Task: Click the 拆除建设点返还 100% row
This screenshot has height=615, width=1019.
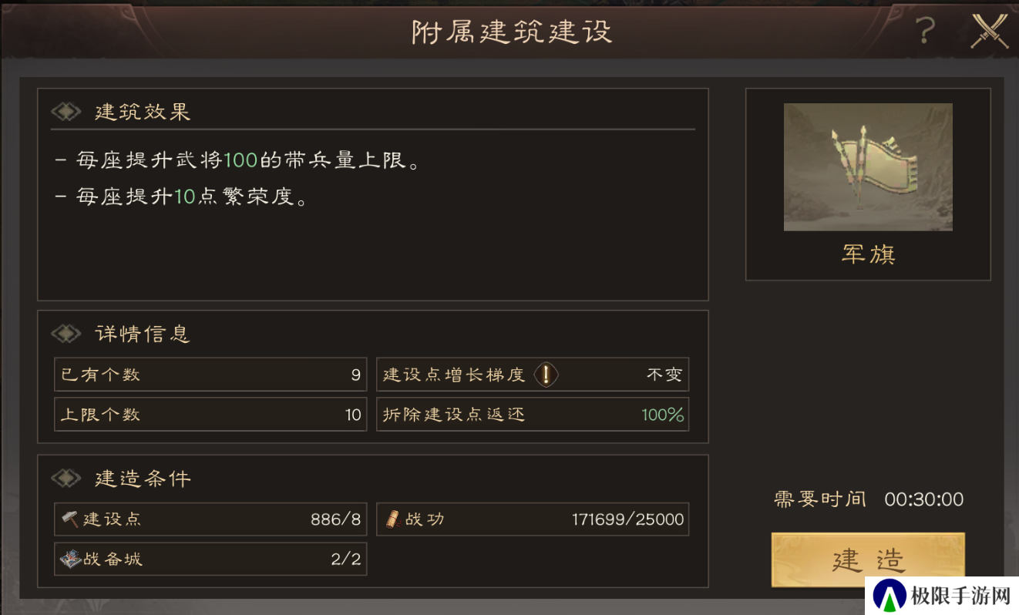Action: tap(533, 415)
